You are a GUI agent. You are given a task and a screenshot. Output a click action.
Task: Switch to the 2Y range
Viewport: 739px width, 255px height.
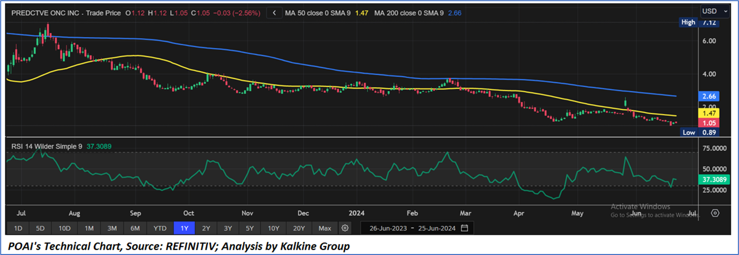(x=206, y=228)
